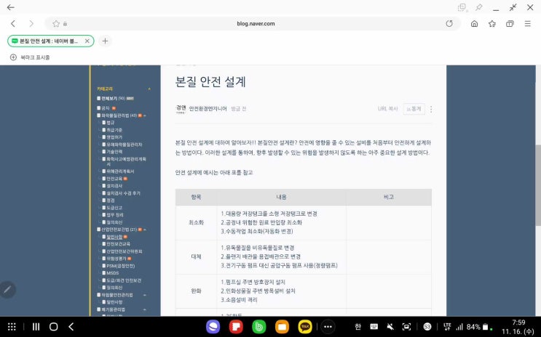Click the URL 복사 link

[x=387, y=109]
